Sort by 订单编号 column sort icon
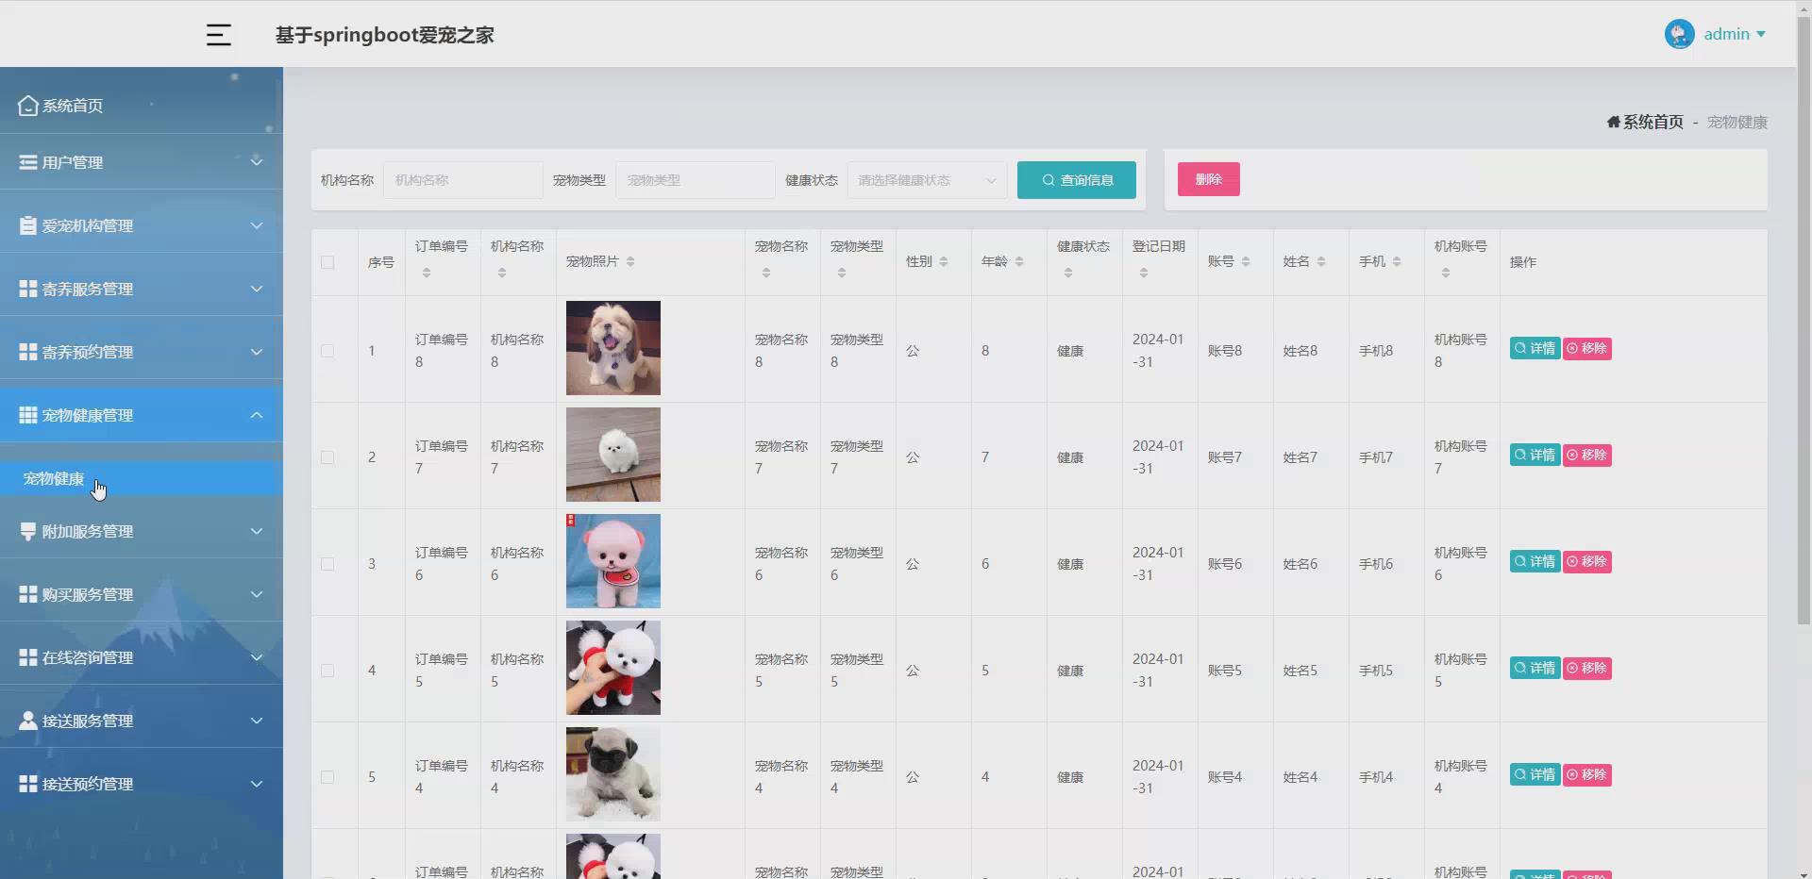The height and width of the screenshot is (879, 1812). click(x=427, y=273)
